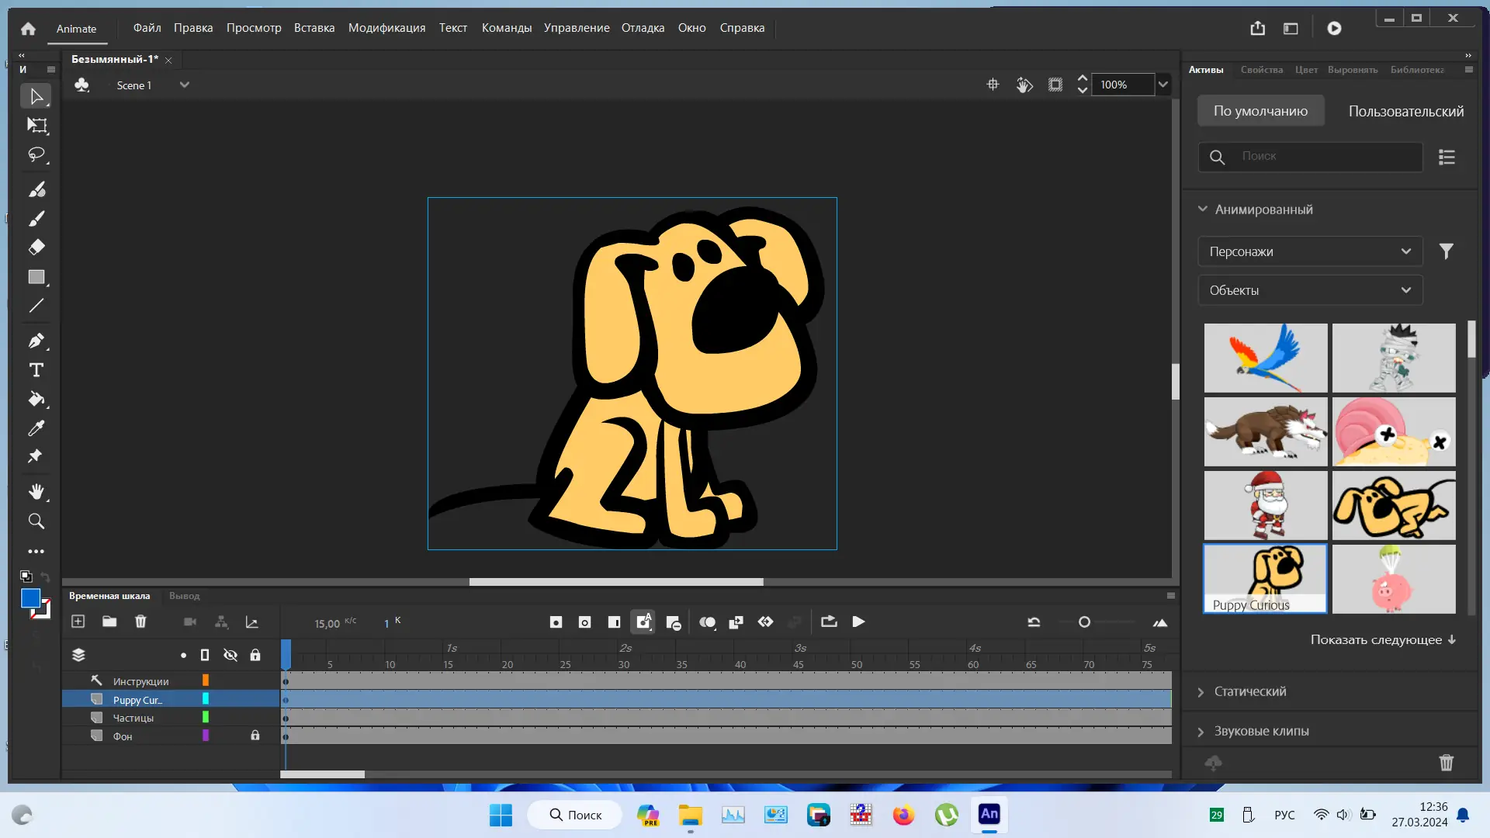Open the zoom percentage dropdown
This screenshot has width=1490, height=838.
pyautogui.click(x=1163, y=85)
